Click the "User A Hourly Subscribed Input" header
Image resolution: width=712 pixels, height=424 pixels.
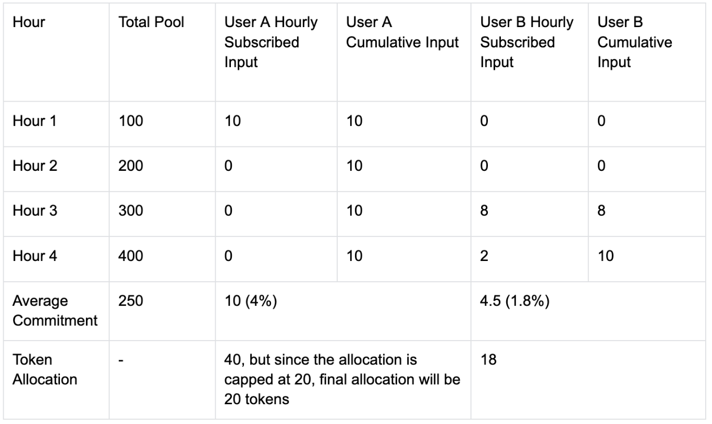click(x=271, y=42)
